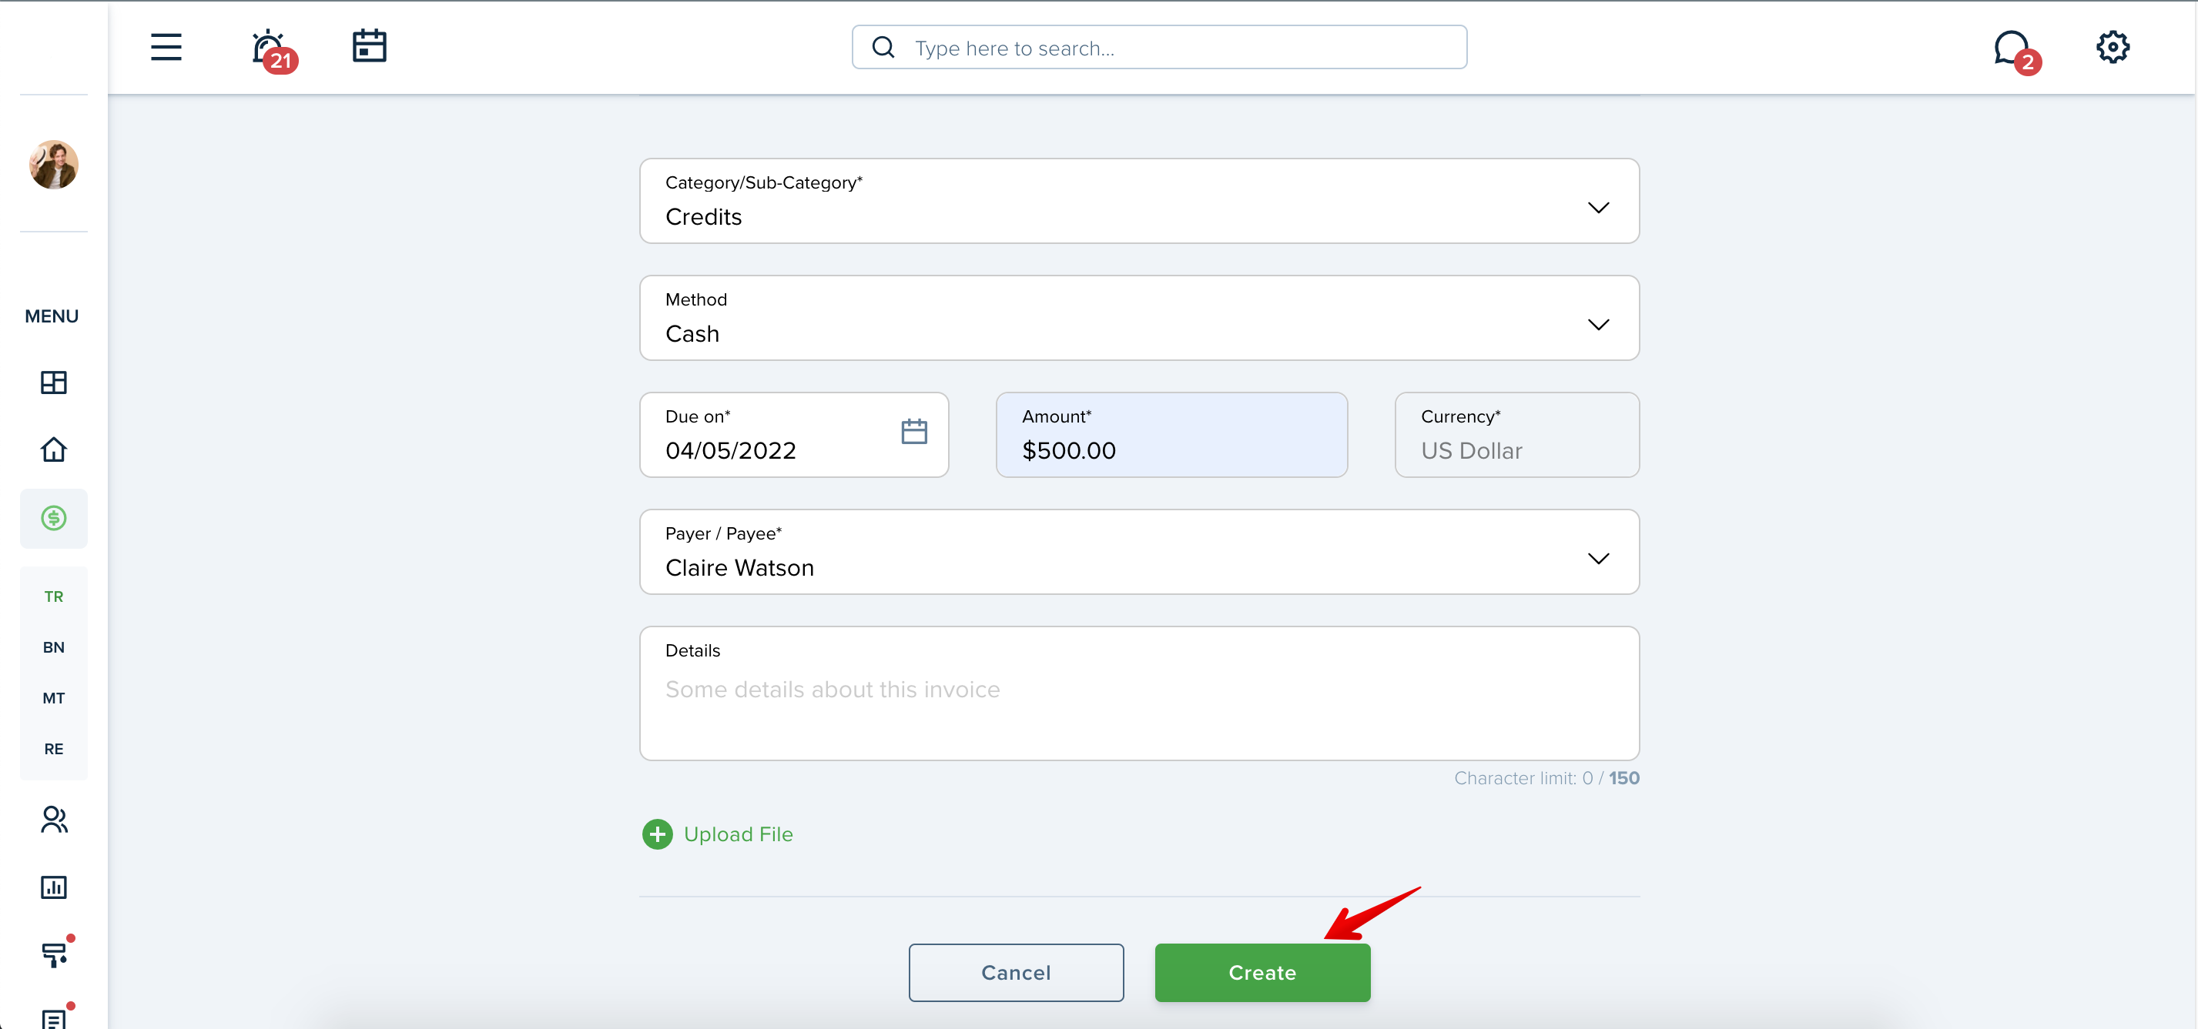Open the dashboard grid icon in sidebar

click(54, 382)
